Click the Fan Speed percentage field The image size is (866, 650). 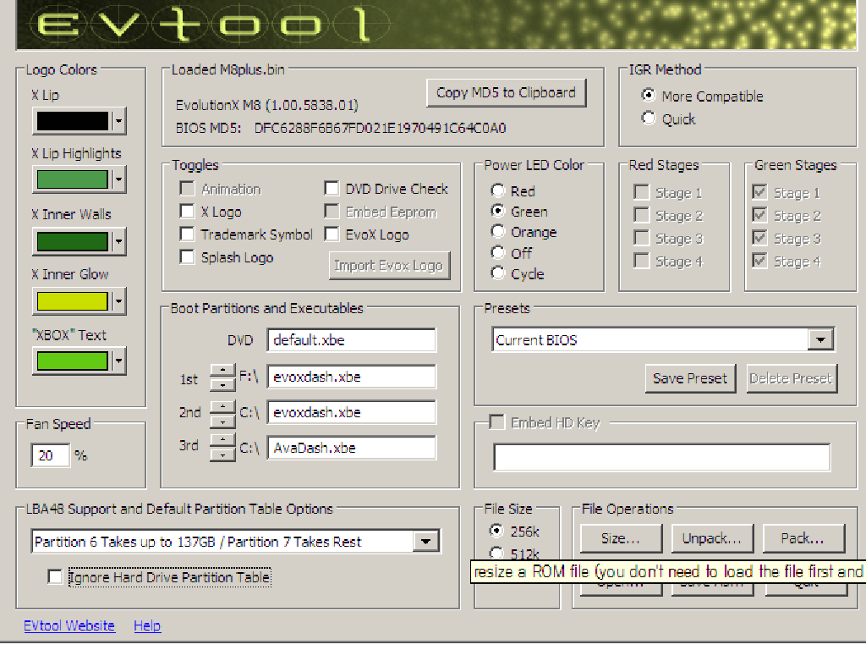click(51, 455)
